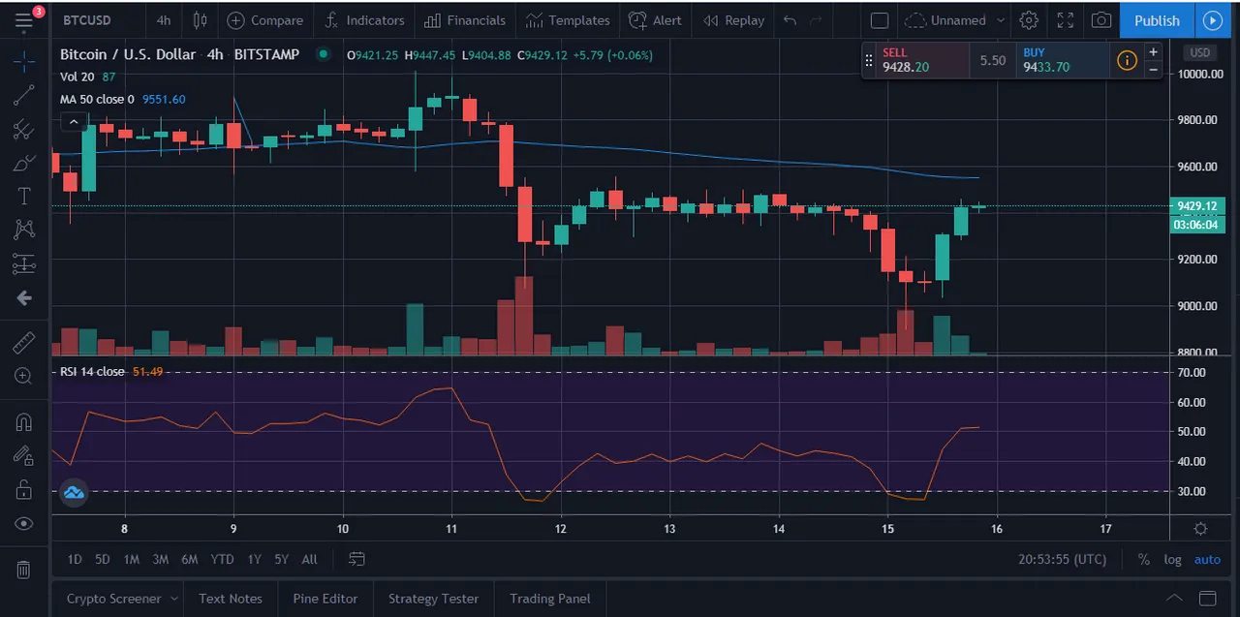The width and height of the screenshot is (1240, 617).
Task: Undo the last chart action
Action: tap(790, 20)
